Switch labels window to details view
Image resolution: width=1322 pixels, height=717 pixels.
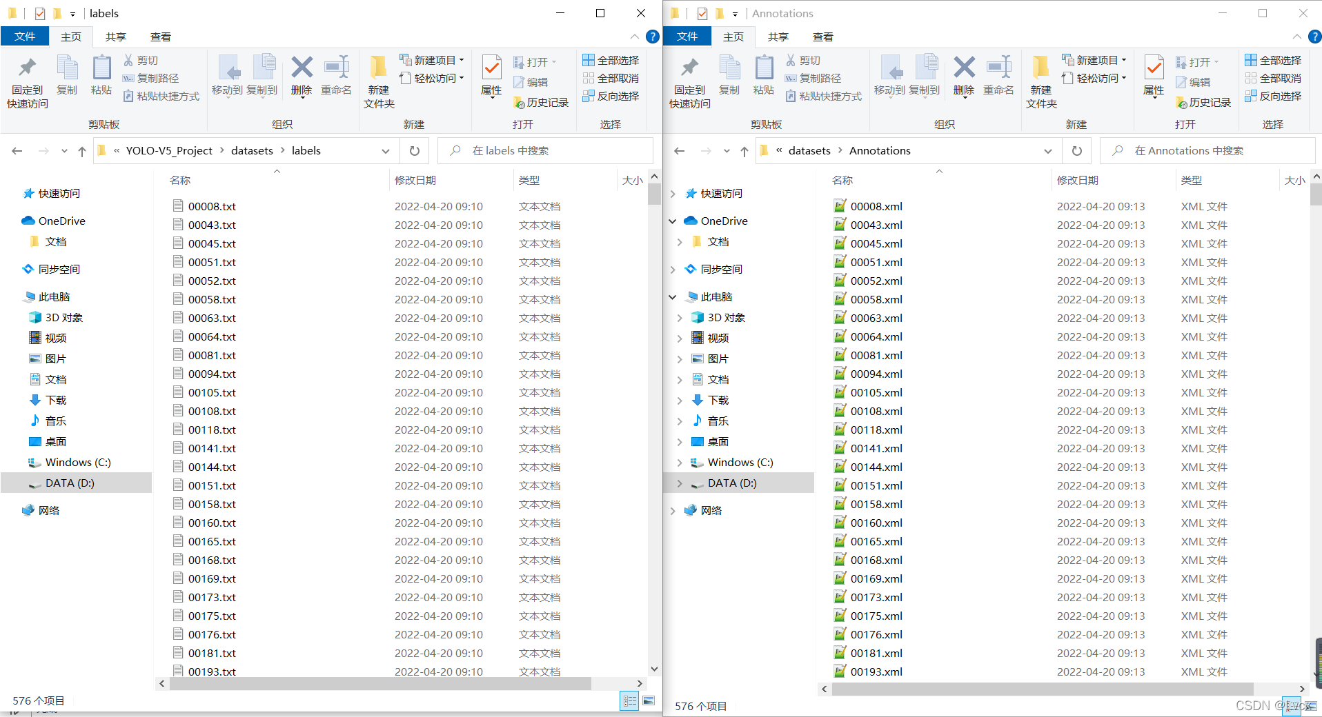tap(629, 701)
